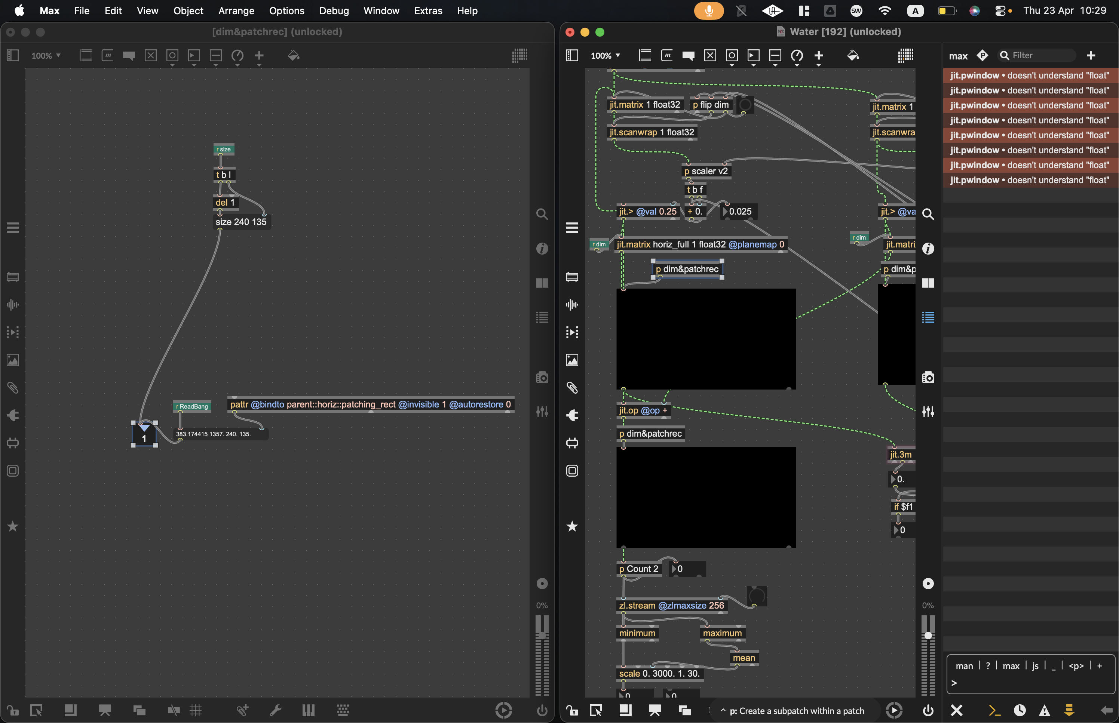Open the Reference book icon in sidebar
1119x723 pixels.
click(928, 283)
